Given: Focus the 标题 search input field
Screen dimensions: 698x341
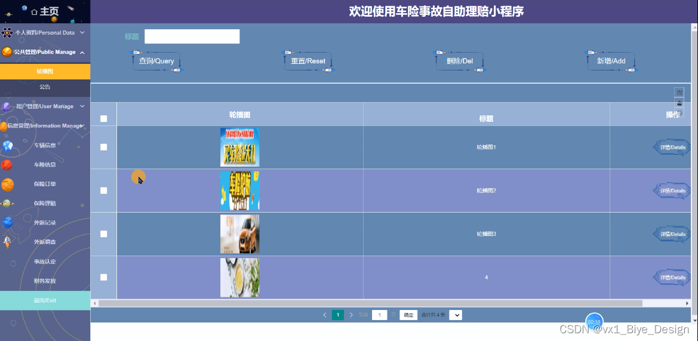Looking at the screenshot, I should tap(192, 36).
